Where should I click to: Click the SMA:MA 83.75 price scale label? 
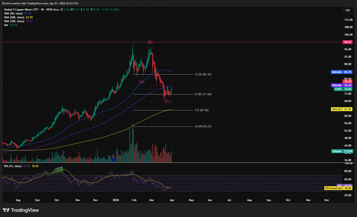click(x=342, y=72)
